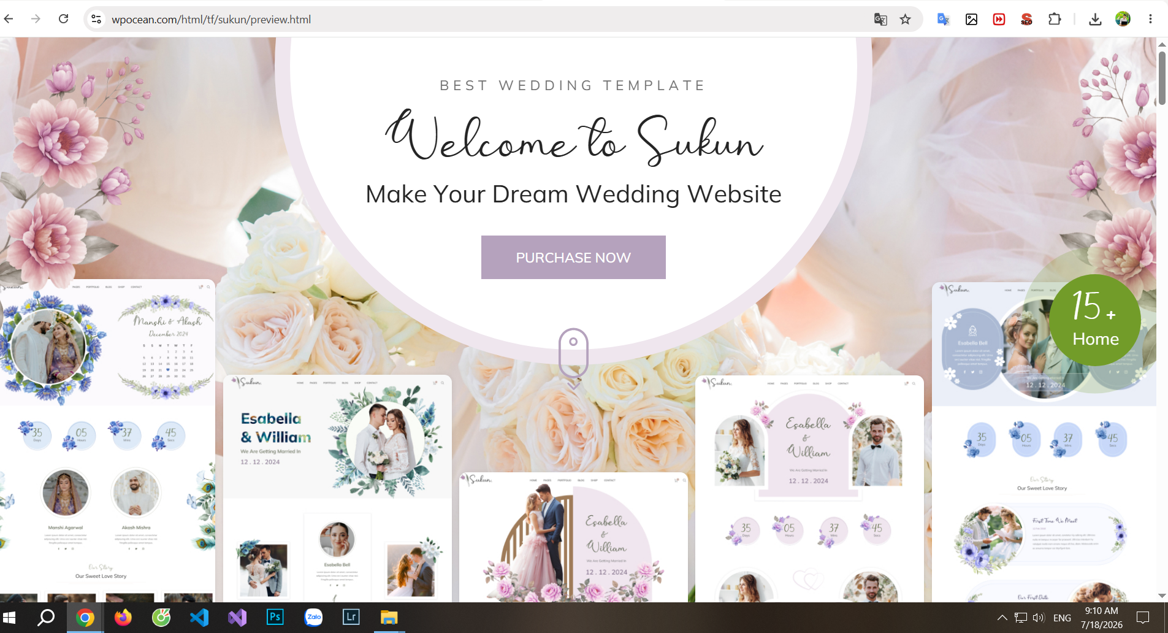The width and height of the screenshot is (1168, 633).
Task: Bookmark this page with the star icon
Action: [x=905, y=19]
